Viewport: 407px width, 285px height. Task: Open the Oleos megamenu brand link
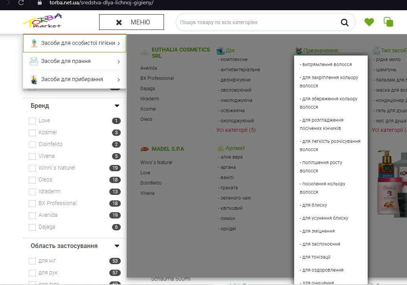[x=146, y=119]
